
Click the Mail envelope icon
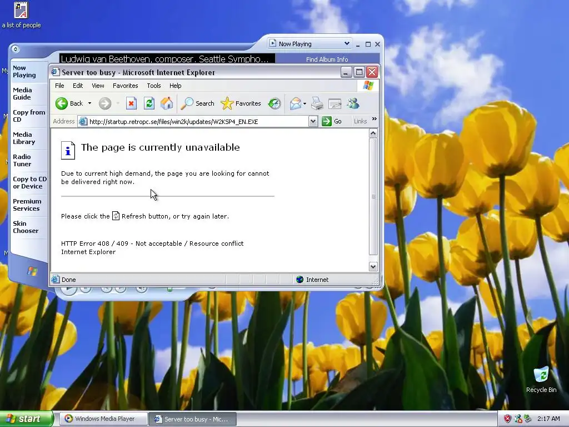point(295,103)
